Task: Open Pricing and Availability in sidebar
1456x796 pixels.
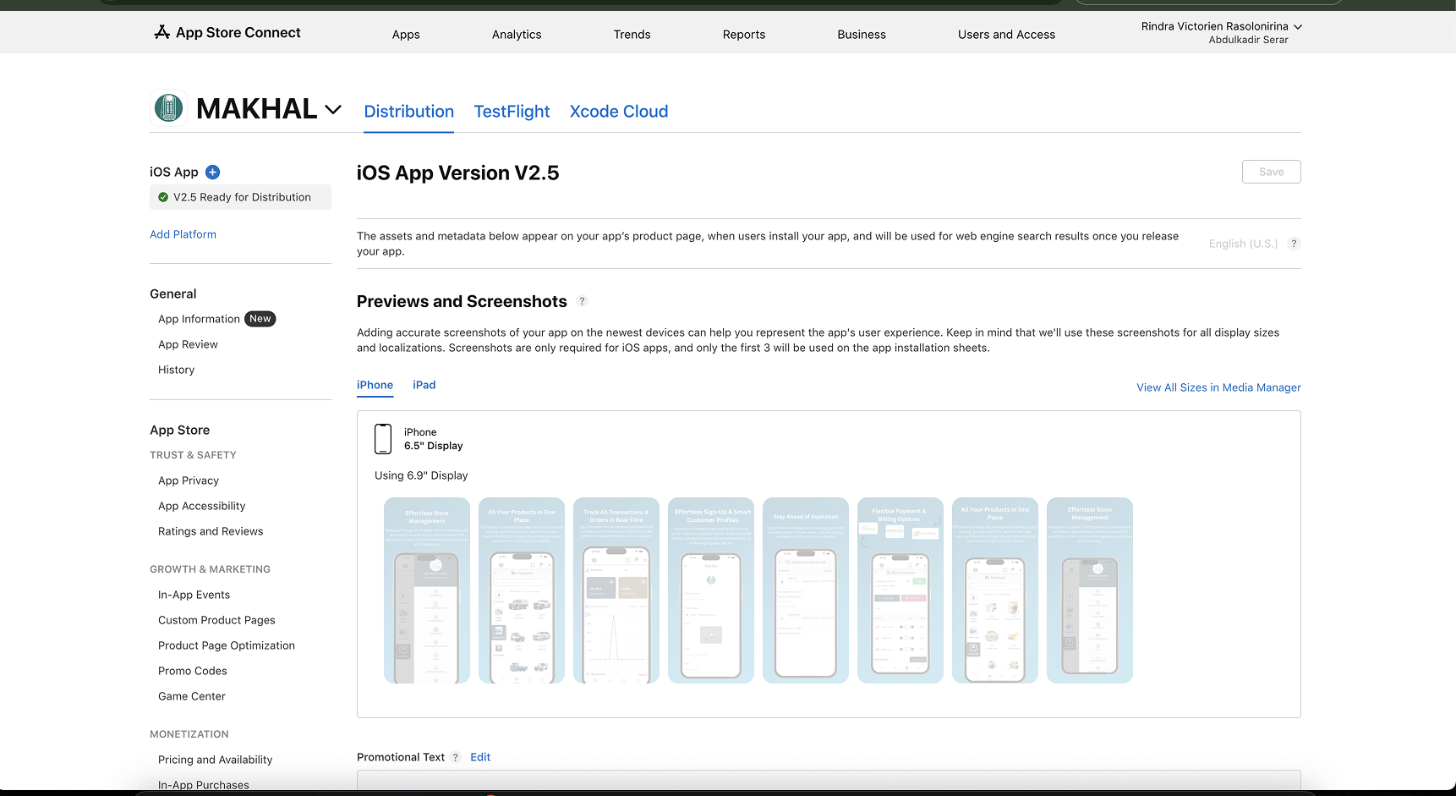Action: coord(215,760)
